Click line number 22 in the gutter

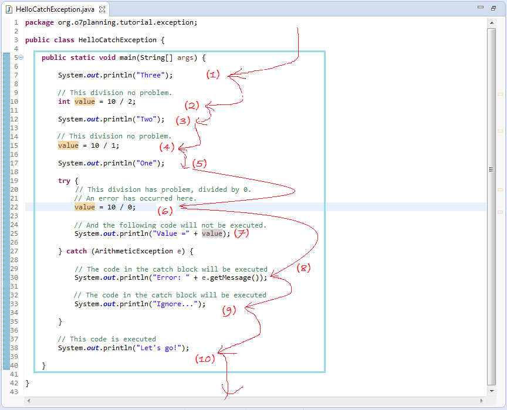(14, 207)
